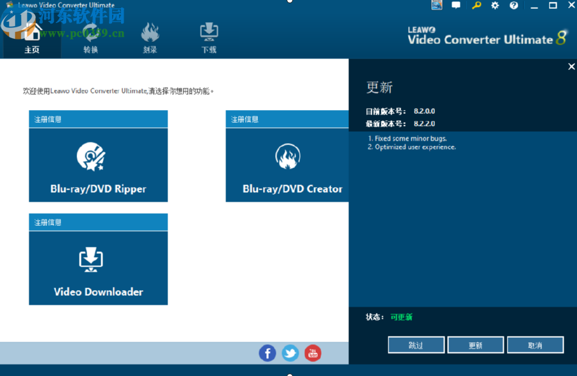The width and height of the screenshot is (577, 376).
Task: Open the Facebook page icon
Action: tap(267, 353)
